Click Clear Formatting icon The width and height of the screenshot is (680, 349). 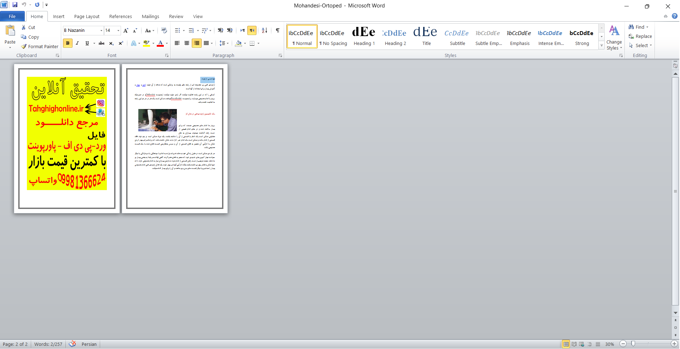point(164,30)
